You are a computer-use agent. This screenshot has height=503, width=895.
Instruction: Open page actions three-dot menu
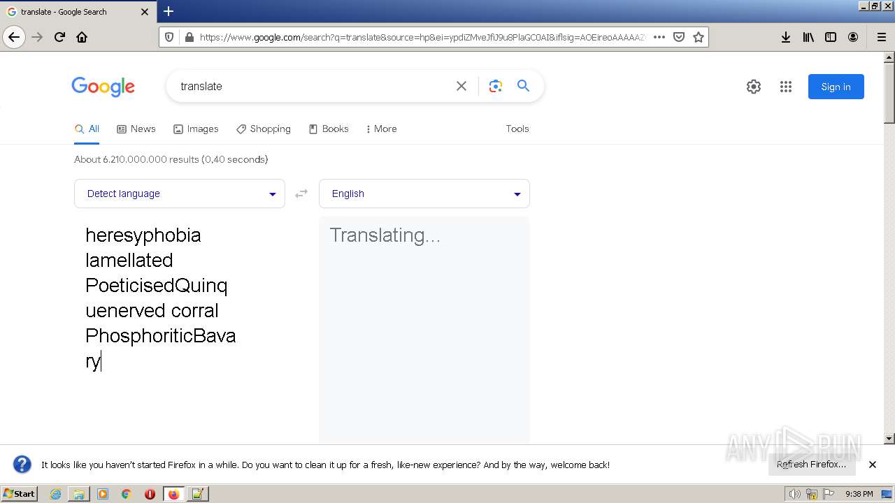(x=659, y=37)
